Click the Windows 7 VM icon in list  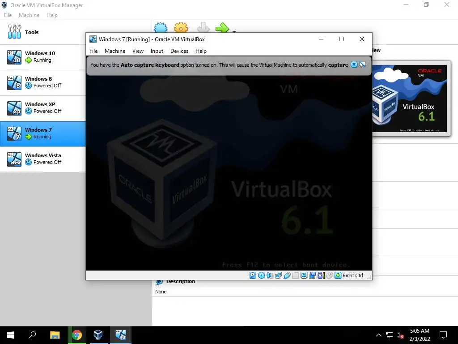coord(14,133)
